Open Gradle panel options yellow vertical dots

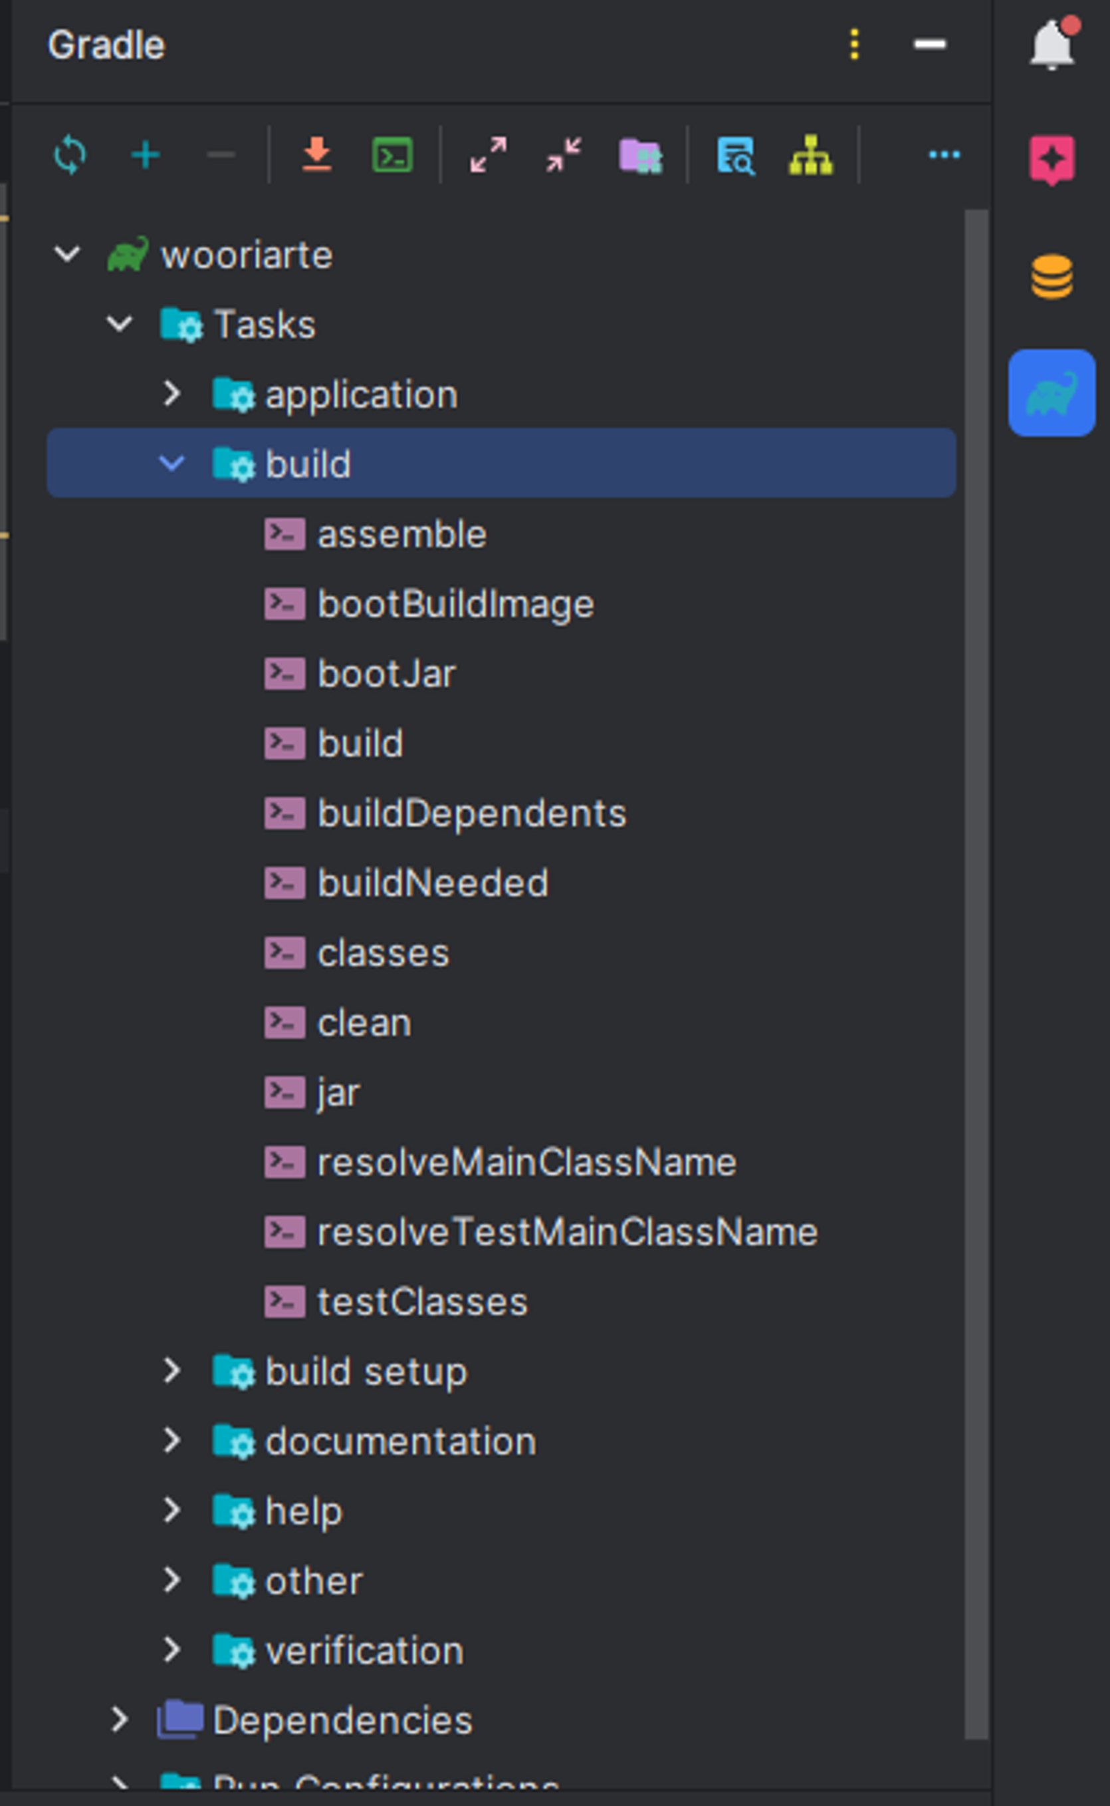pos(854,44)
